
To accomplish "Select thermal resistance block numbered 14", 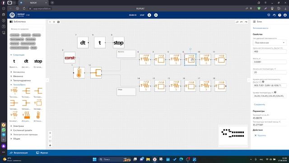I will pos(145,86).
